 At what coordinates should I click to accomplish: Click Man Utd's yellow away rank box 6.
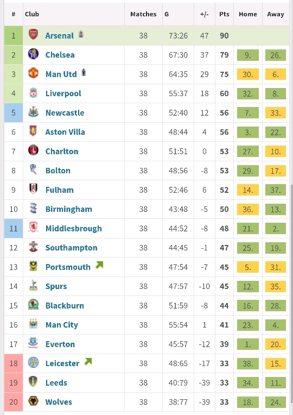[276, 74]
